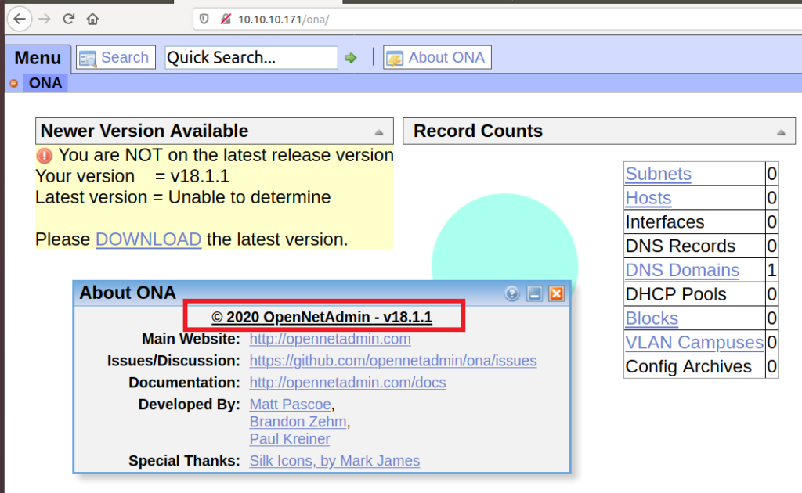Open the VLAN Campuses link
The height and width of the screenshot is (493, 802).
click(x=694, y=342)
